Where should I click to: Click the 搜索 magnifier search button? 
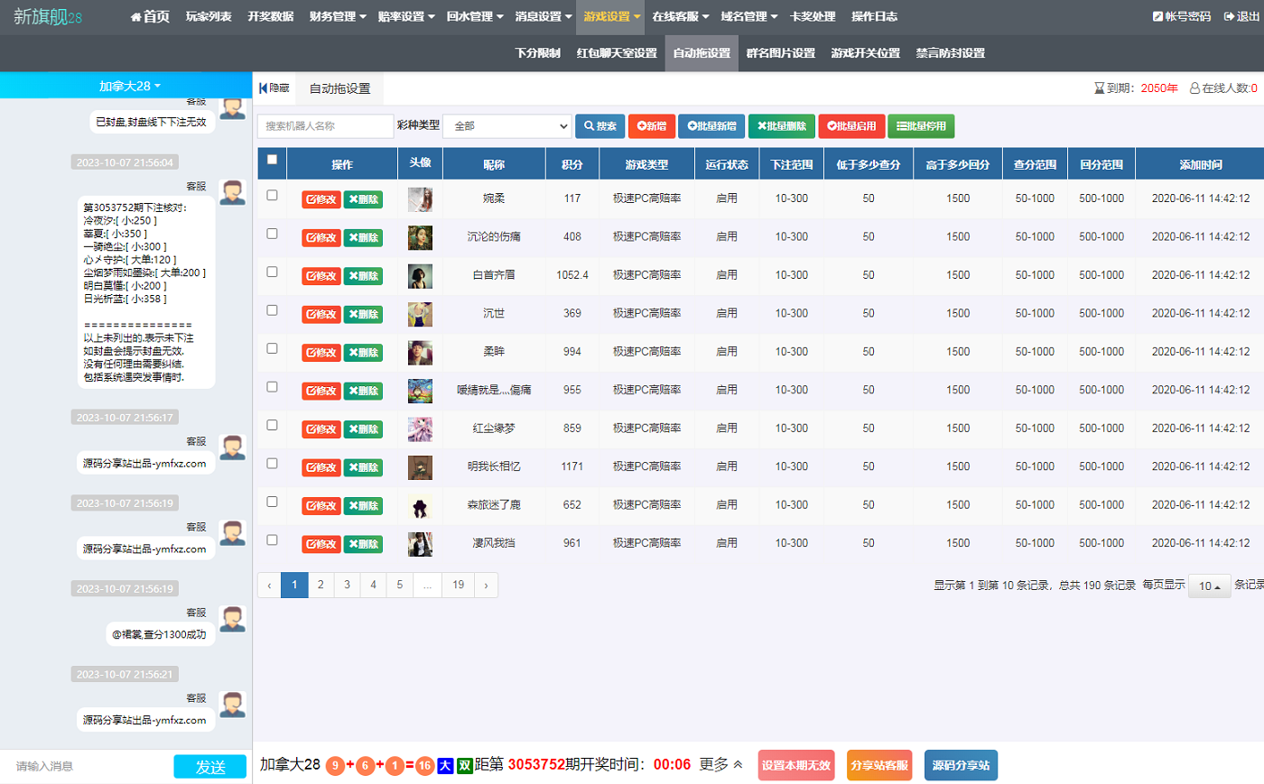[x=599, y=126]
